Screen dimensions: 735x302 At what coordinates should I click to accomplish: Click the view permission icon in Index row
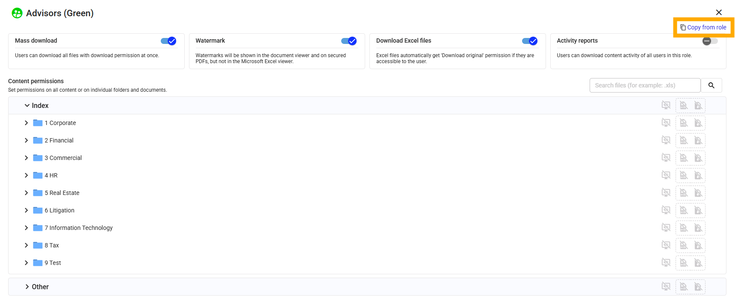tap(666, 105)
